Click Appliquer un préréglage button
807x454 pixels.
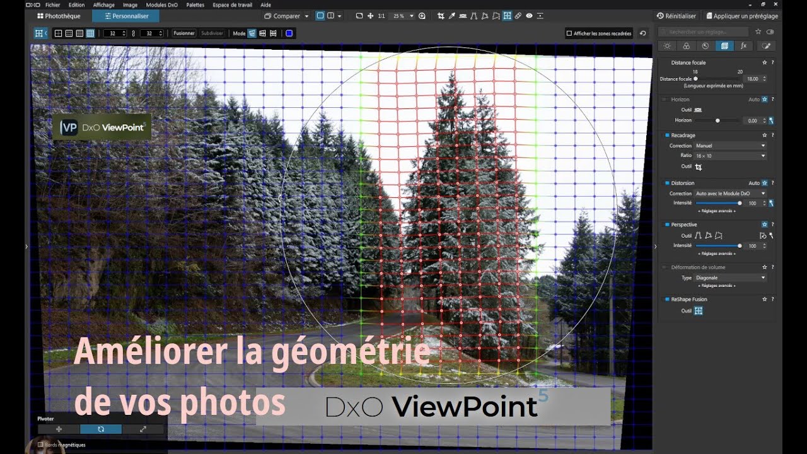[x=742, y=16]
